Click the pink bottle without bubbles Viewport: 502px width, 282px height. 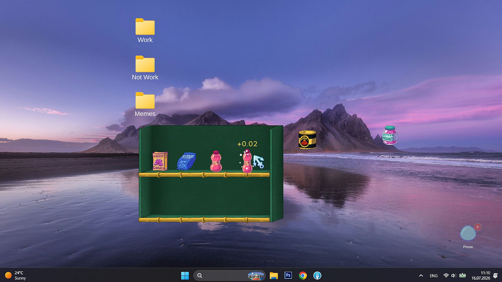[x=216, y=161]
